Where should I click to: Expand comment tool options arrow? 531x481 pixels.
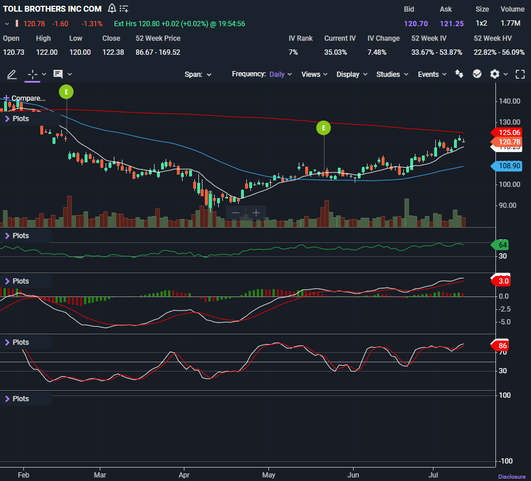[x=70, y=75]
